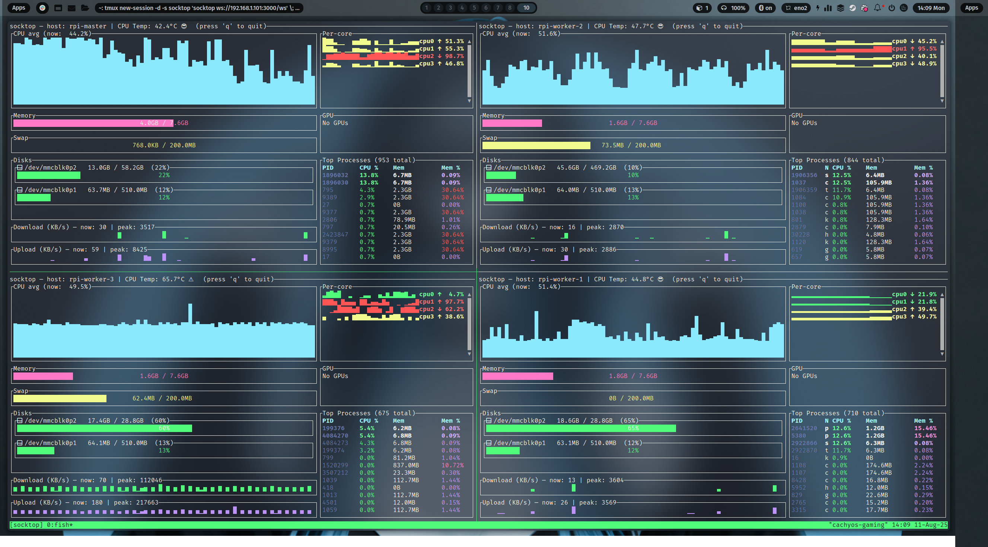Open the file manager folder icon

85,8
